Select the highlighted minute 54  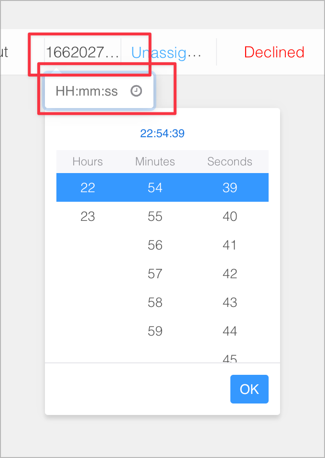pyautogui.click(x=154, y=187)
